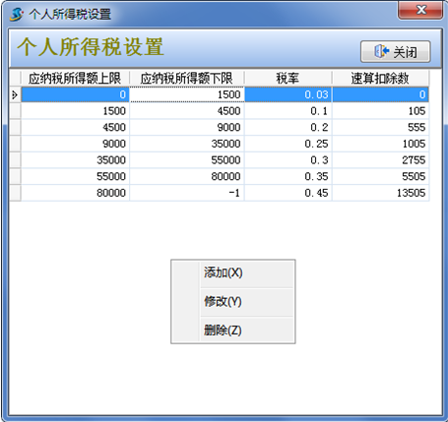This screenshot has width=448, height=422.
Task: Select the row selector for the 80000 row
Action: pos(15,193)
